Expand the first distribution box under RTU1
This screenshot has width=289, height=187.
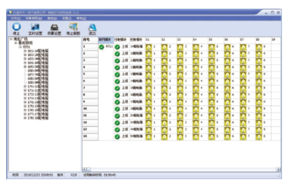pos(25,50)
